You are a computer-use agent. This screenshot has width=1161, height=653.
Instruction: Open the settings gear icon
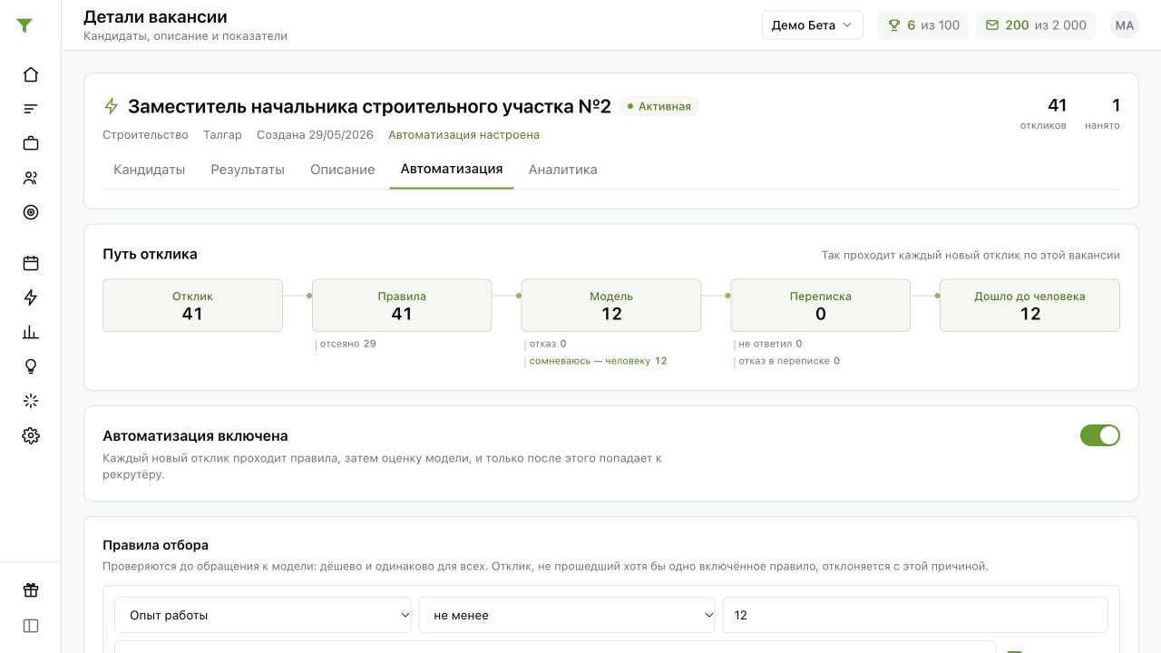[31, 435]
